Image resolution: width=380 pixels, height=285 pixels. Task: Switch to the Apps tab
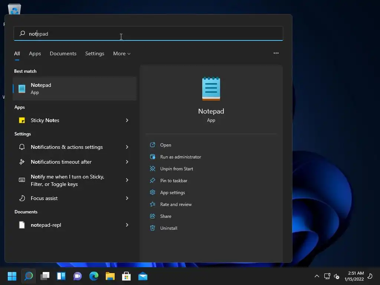click(x=35, y=53)
